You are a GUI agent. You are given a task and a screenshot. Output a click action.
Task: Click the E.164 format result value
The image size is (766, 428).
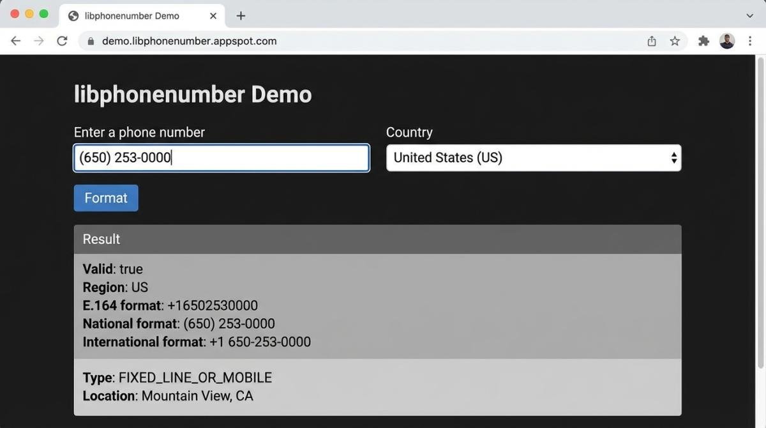pos(213,305)
